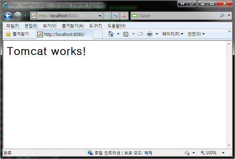235x159 pixels.
Task: Click the left-right arrows title bar button
Action: (x=183, y=4)
